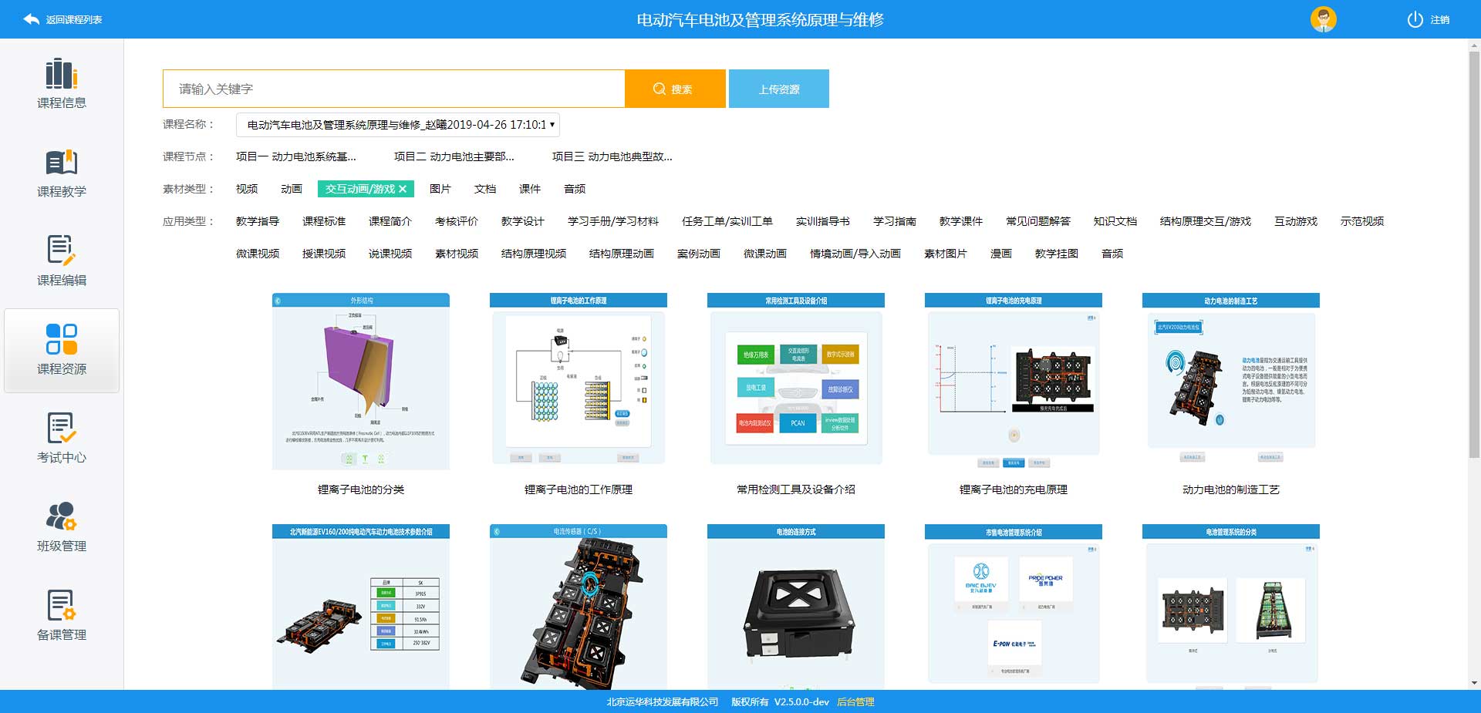Choose course node 项目三 动力电池典型故...
Screen dimensions: 1481x713
click(612, 156)
